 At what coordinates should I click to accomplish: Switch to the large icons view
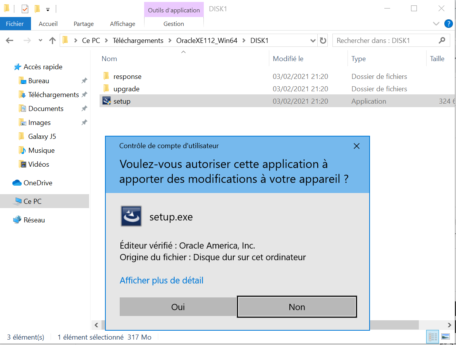pos(446,337)
